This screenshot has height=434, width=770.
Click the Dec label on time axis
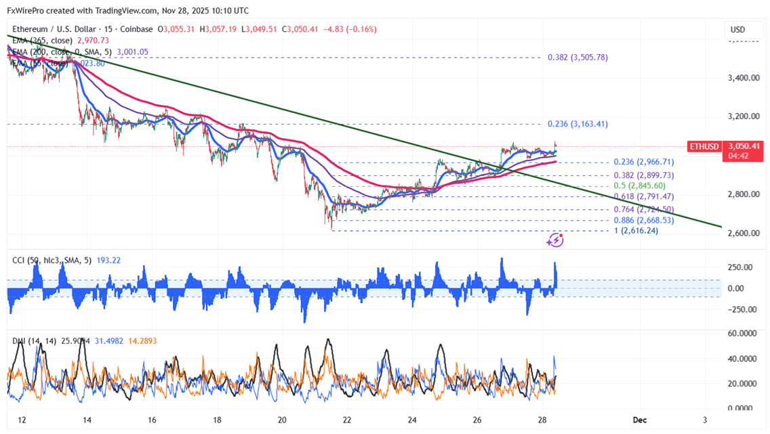click(x=640, y=420)
